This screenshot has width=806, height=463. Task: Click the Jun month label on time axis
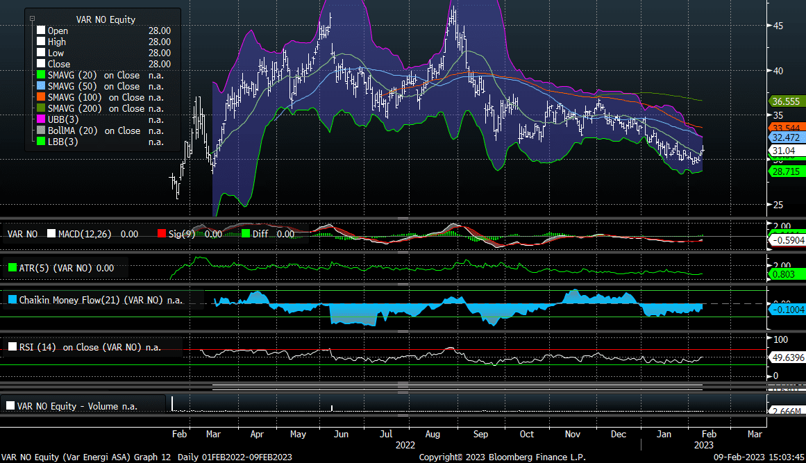pos(341,435)
